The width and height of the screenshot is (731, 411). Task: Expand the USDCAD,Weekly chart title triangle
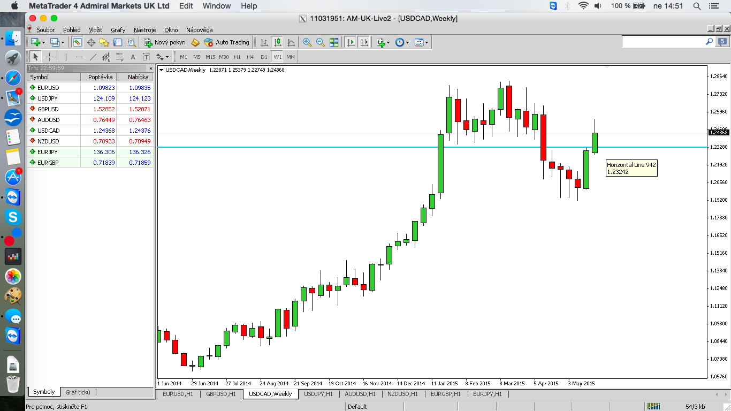pyautogui.click(x=162, y=70)
